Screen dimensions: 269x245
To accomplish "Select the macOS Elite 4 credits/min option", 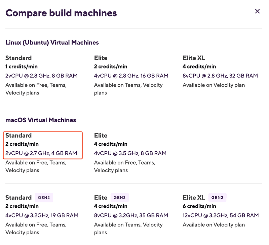I will pyautogui.click(x=111, y=144).
